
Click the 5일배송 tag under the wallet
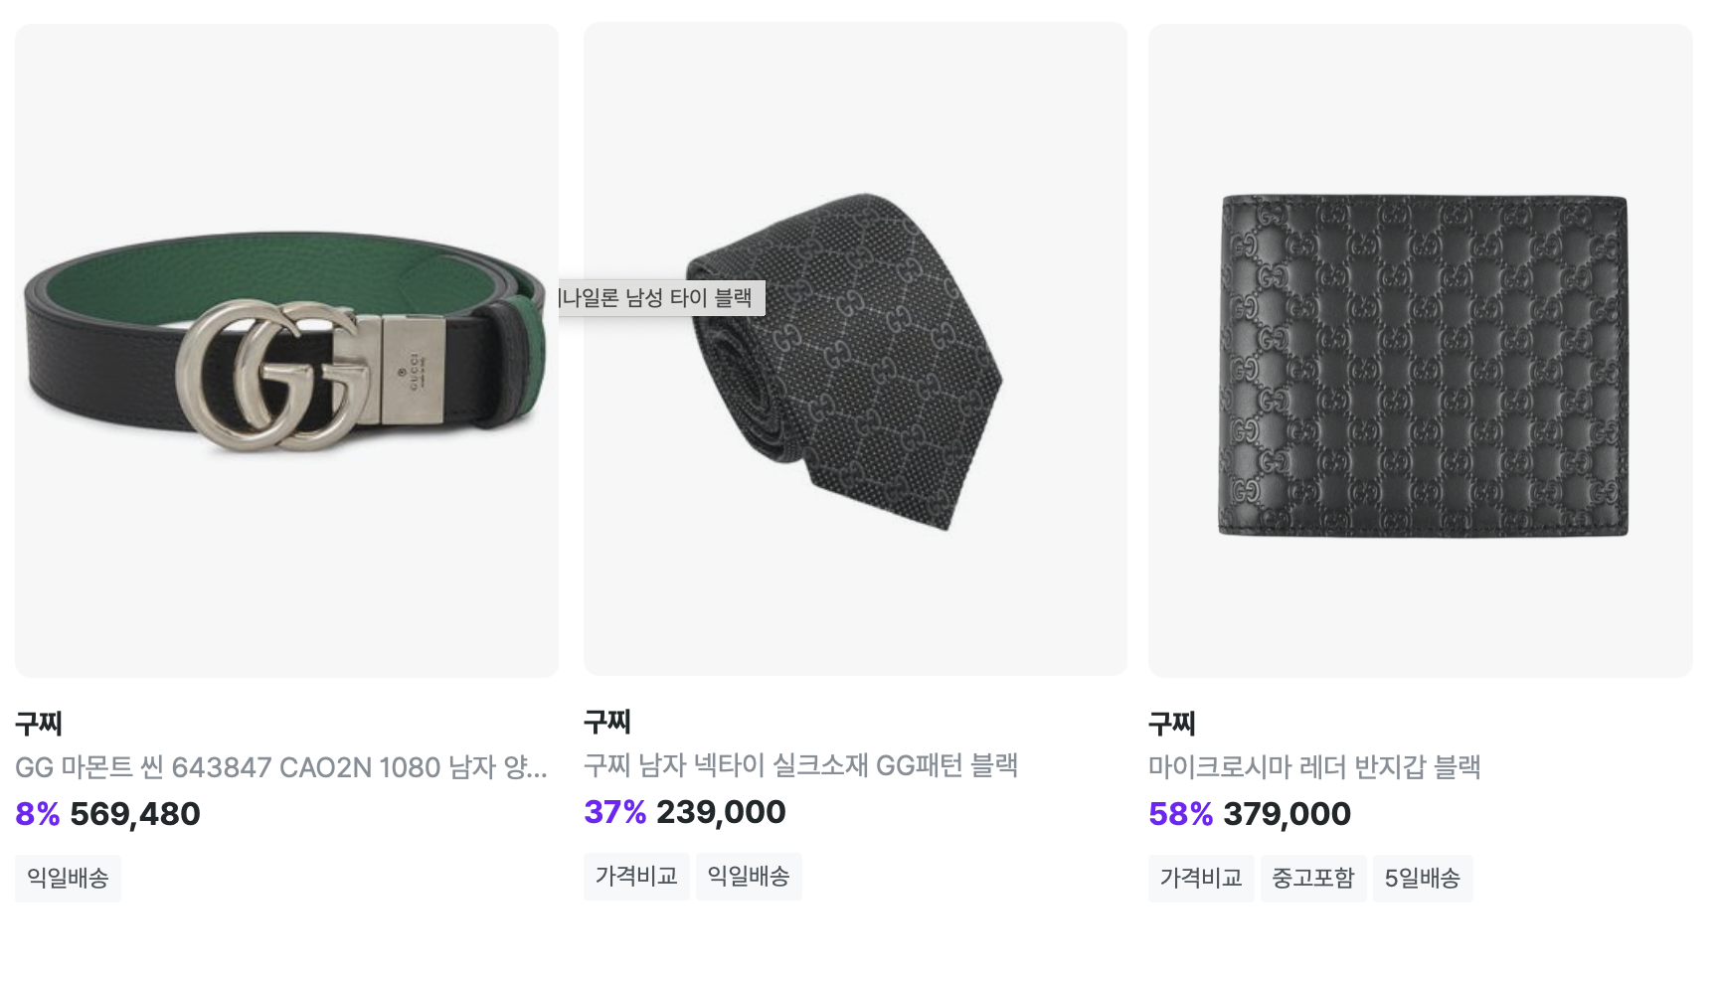tap(1423, 879)
